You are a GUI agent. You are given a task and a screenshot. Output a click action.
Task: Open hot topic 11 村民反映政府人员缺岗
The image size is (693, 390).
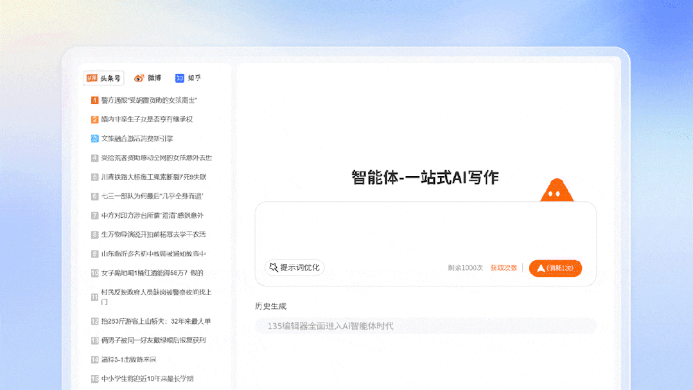point(157,297)
